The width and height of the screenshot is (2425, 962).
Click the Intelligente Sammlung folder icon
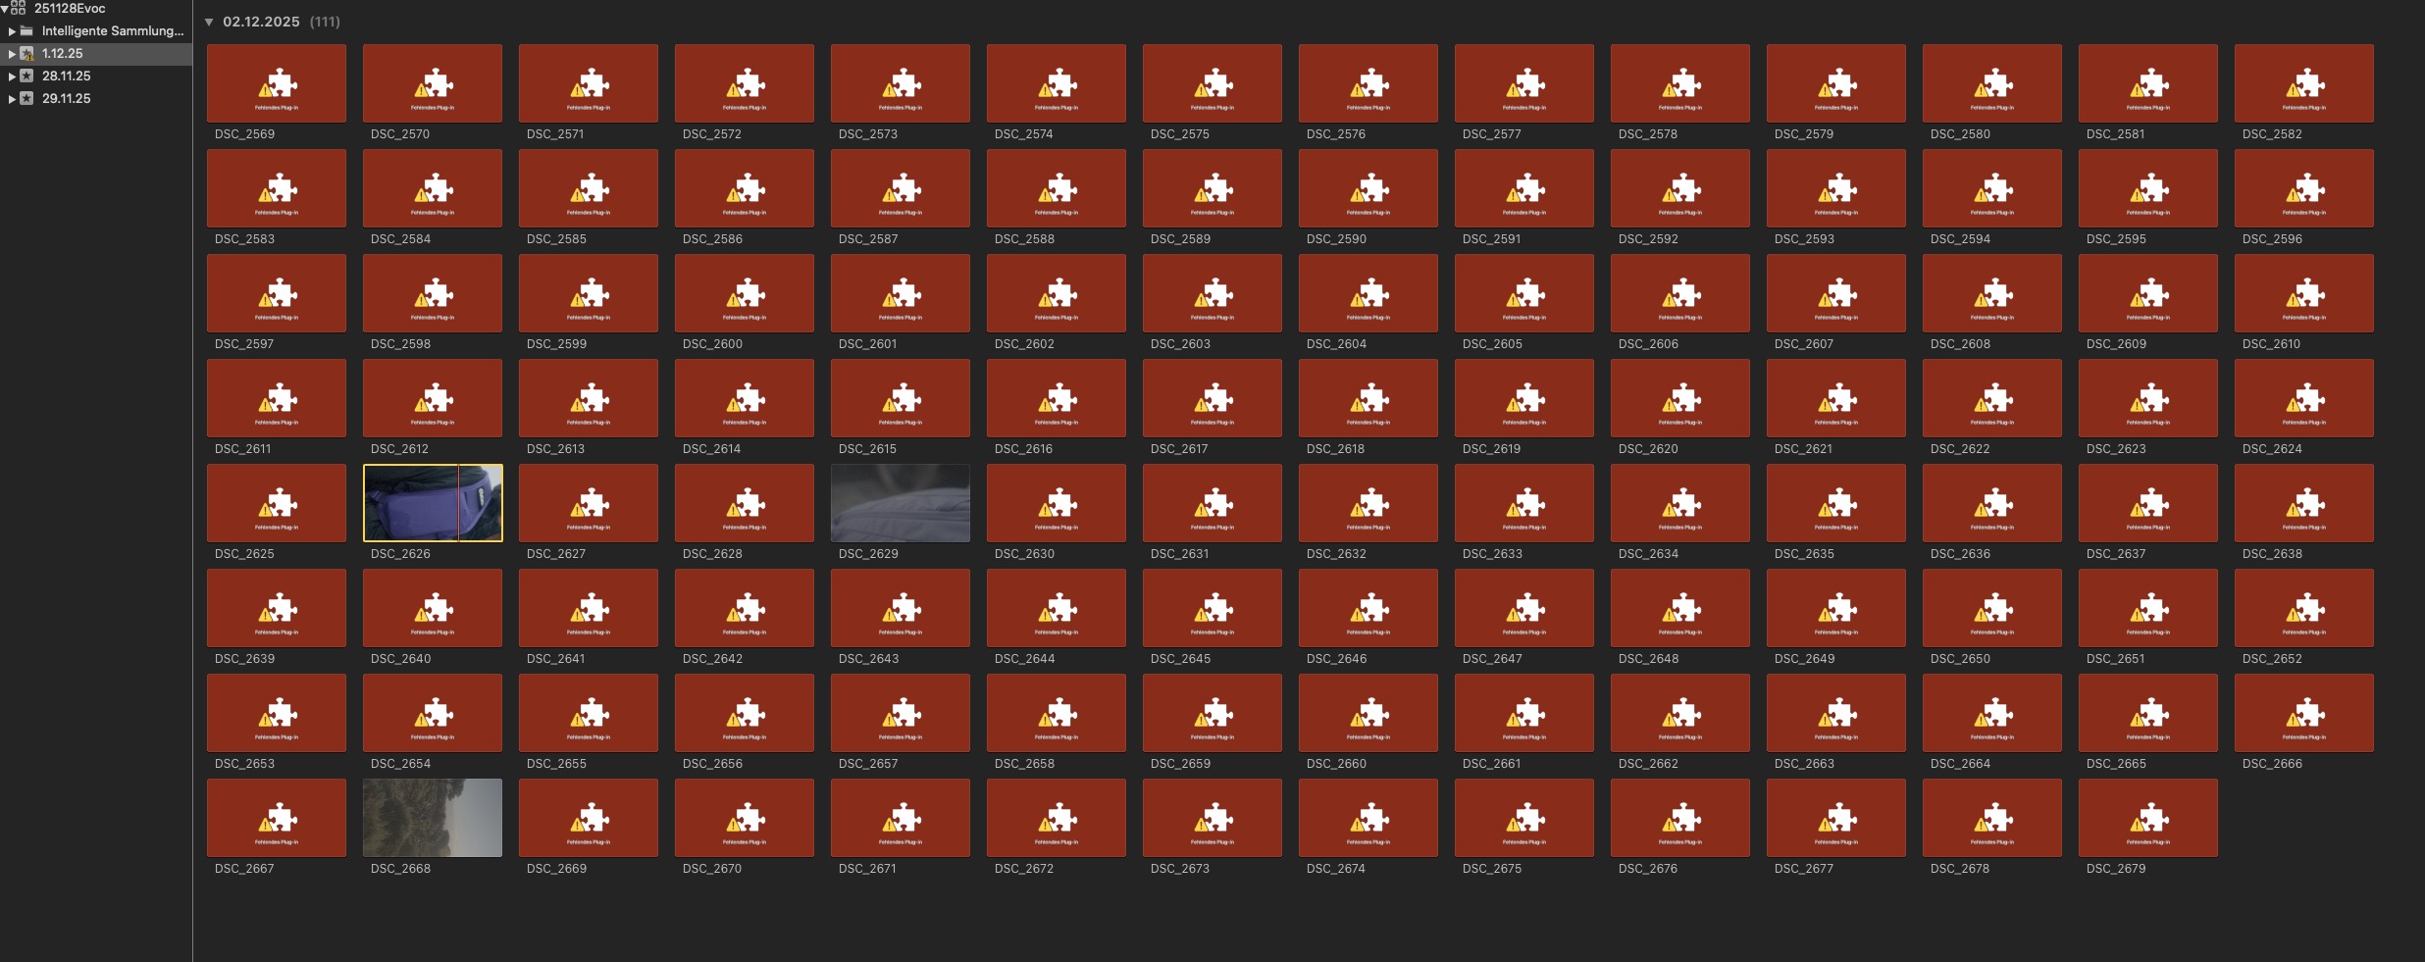26,30
